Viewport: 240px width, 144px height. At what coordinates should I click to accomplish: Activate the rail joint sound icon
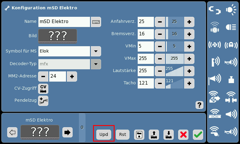coord(215,113)
